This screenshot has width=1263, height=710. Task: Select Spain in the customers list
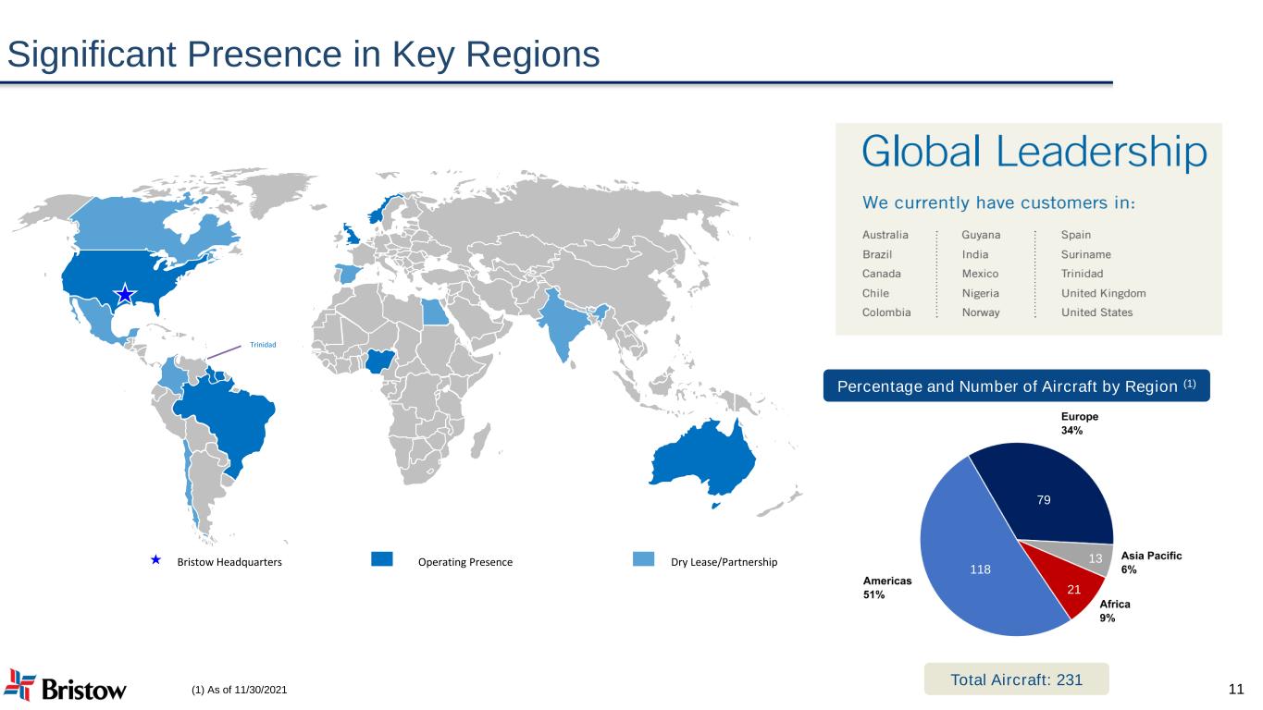(x=1076, y=235)
